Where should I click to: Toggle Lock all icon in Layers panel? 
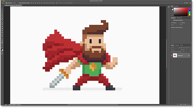pos(180,52)
